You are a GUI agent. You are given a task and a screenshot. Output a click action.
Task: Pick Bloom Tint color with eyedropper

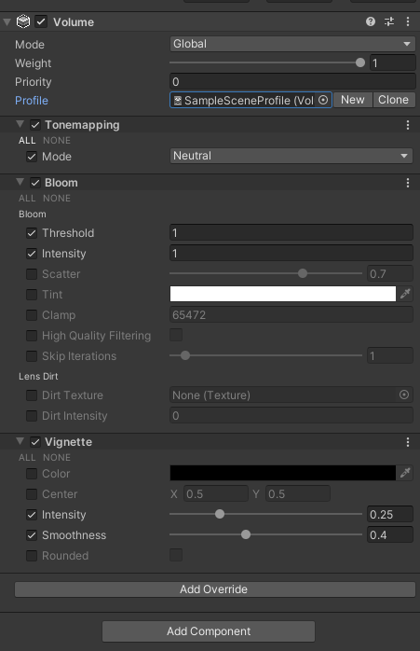click(x=405, y=294)
